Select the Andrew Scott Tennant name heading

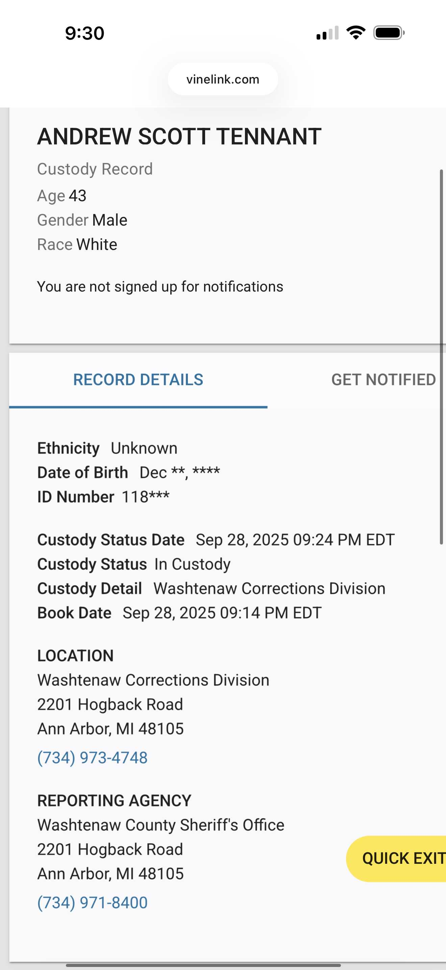pos(179,136)
